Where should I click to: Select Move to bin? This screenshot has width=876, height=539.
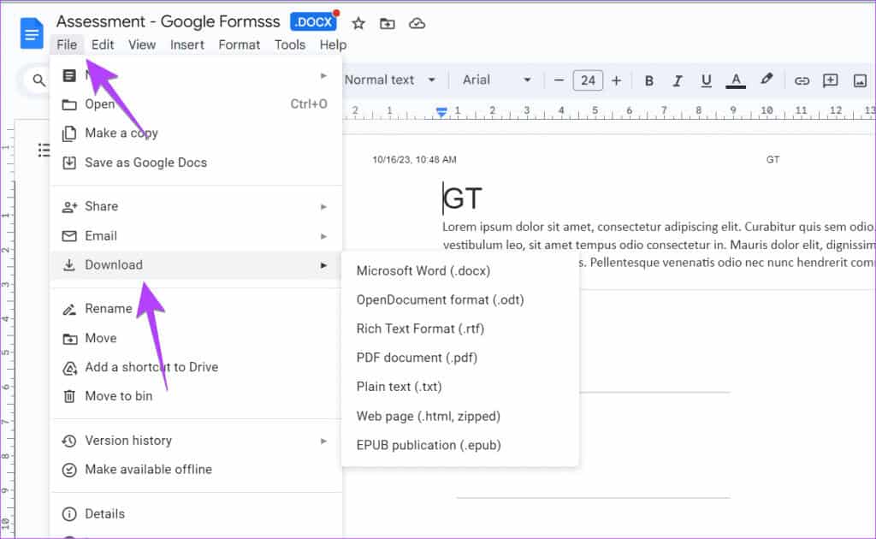(196, 396)
